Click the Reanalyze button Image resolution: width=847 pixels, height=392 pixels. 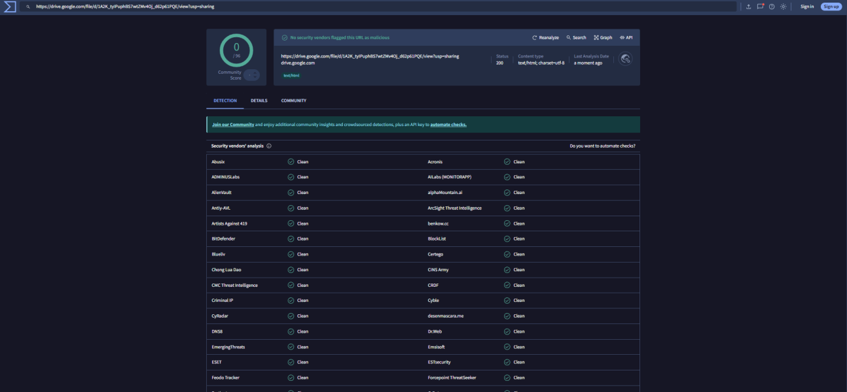pos(545,38)
